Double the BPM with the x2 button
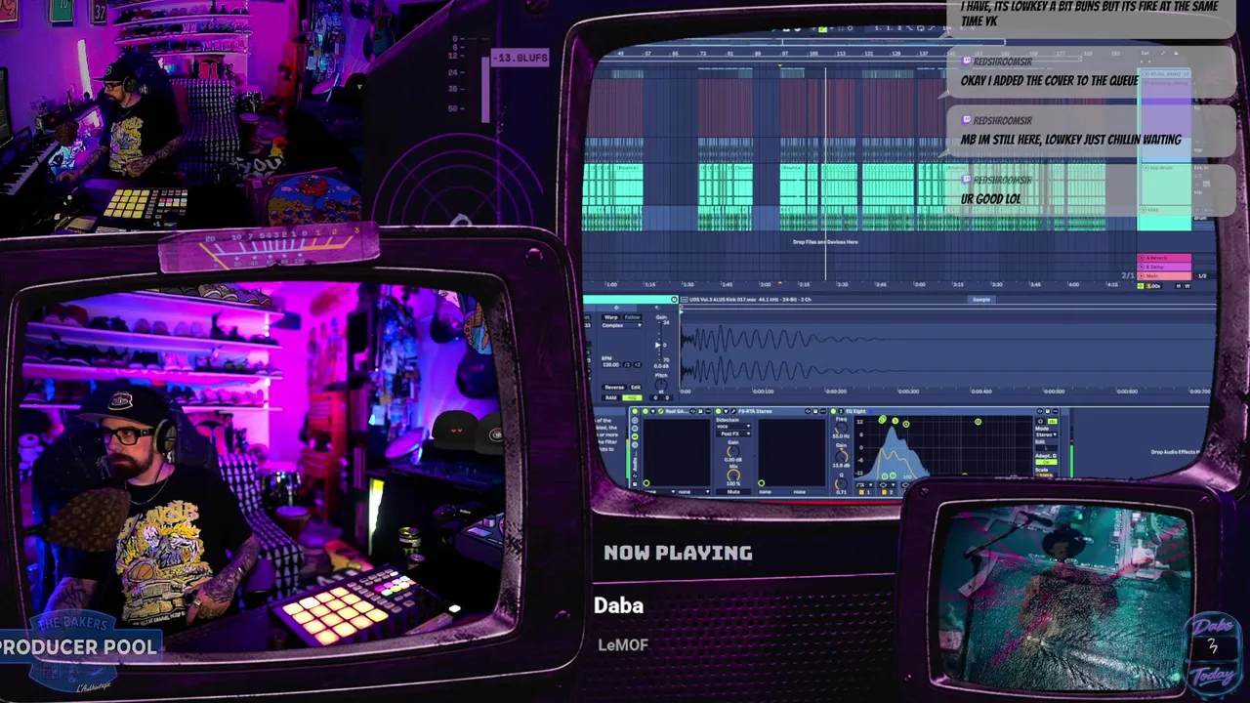 [637, 364]
